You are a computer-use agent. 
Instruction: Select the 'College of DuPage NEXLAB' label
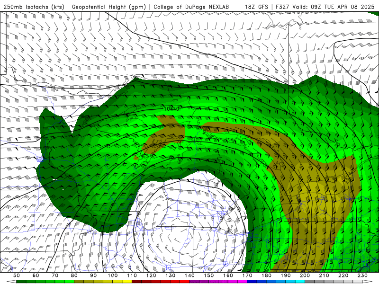[x=191, y=7]
